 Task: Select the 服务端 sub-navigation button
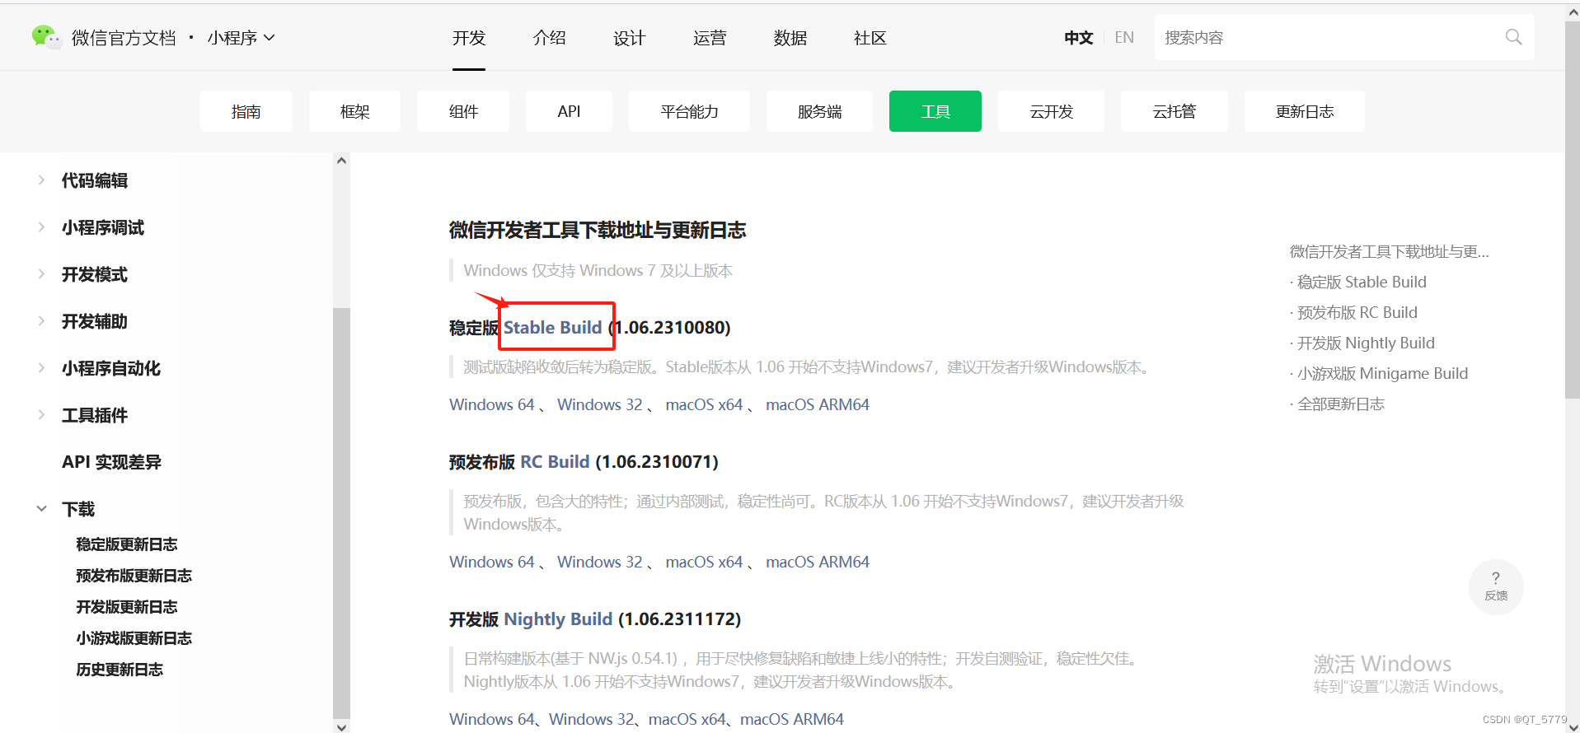point(819,111)
